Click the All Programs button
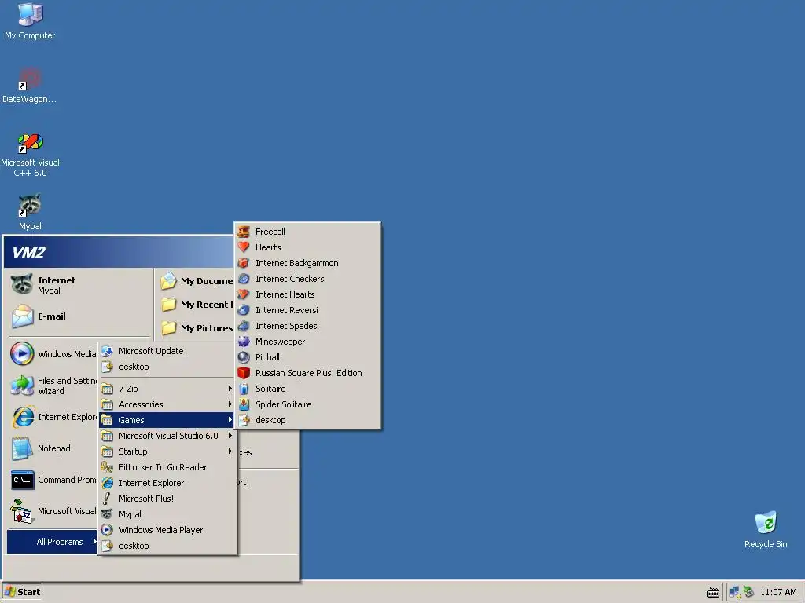 (x=53, y=542)
